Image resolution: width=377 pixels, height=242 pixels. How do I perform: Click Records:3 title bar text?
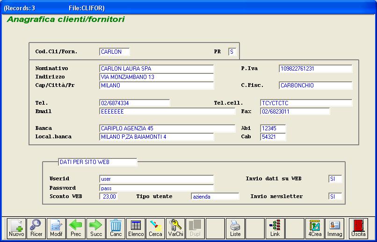(20, 8)
